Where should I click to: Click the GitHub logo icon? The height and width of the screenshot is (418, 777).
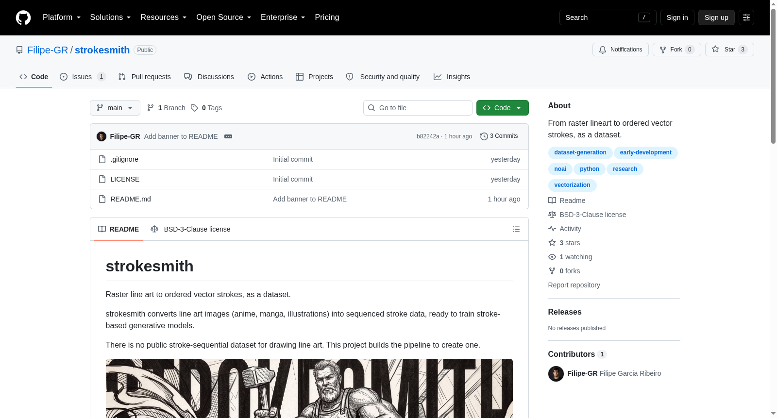(x=23, y=17)
